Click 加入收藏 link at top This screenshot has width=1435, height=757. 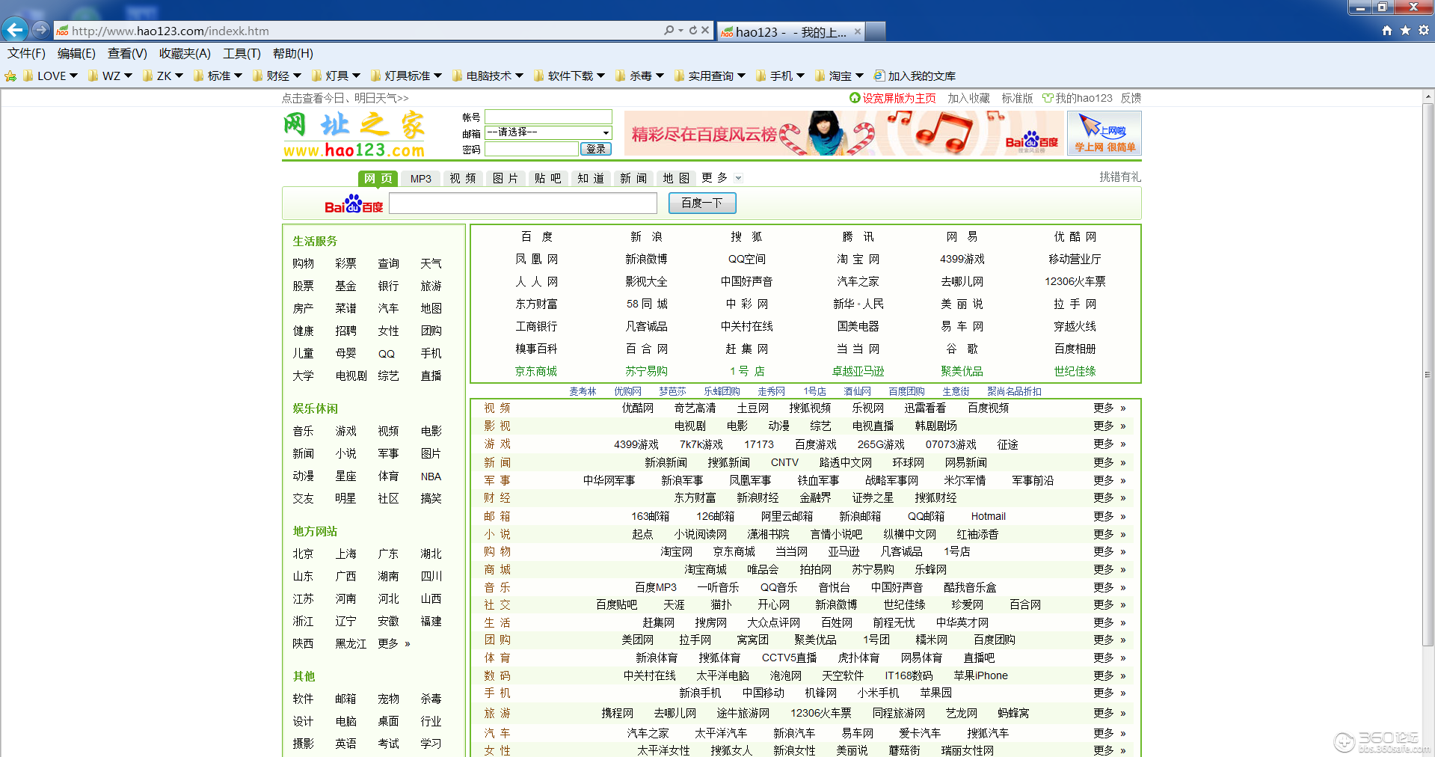[x=968, y=98]
